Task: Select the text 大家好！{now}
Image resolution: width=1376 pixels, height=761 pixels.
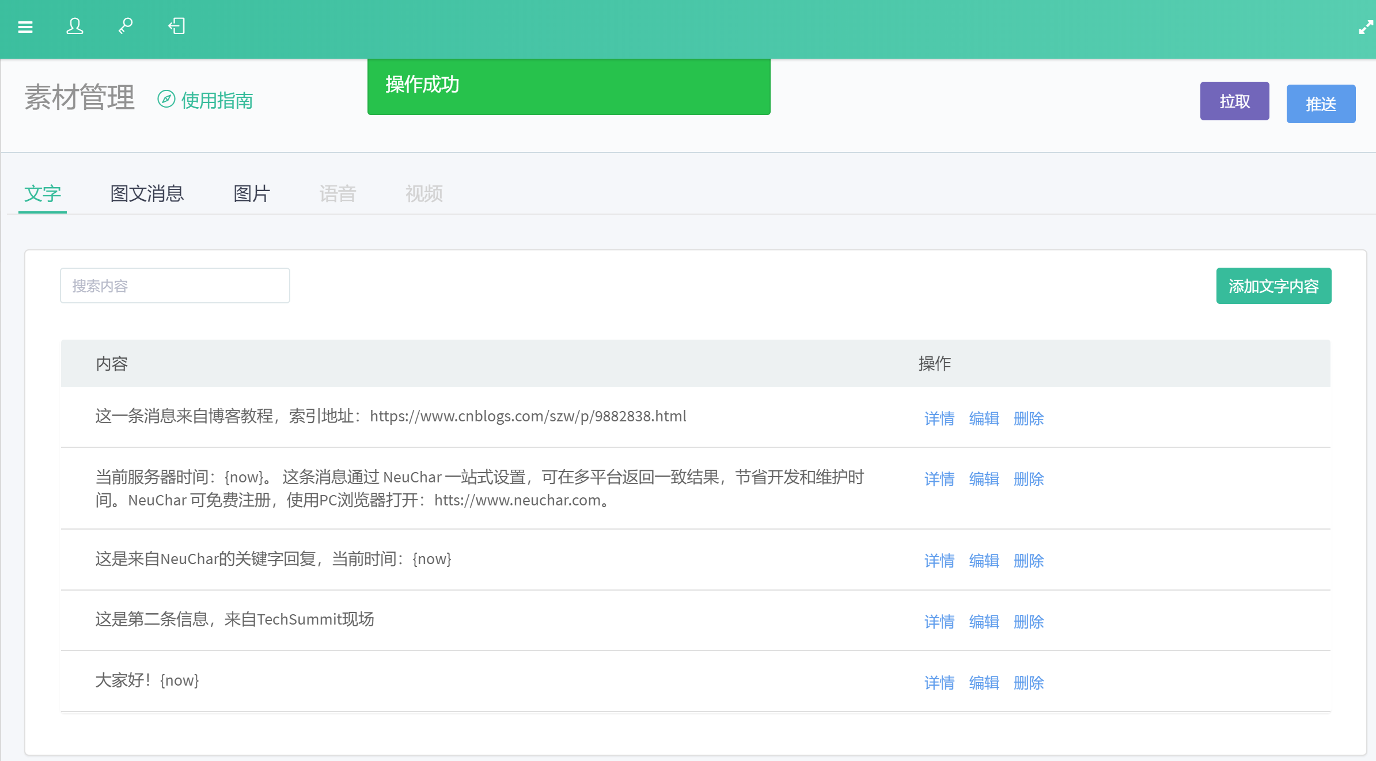Action: (x=147, y=680)
